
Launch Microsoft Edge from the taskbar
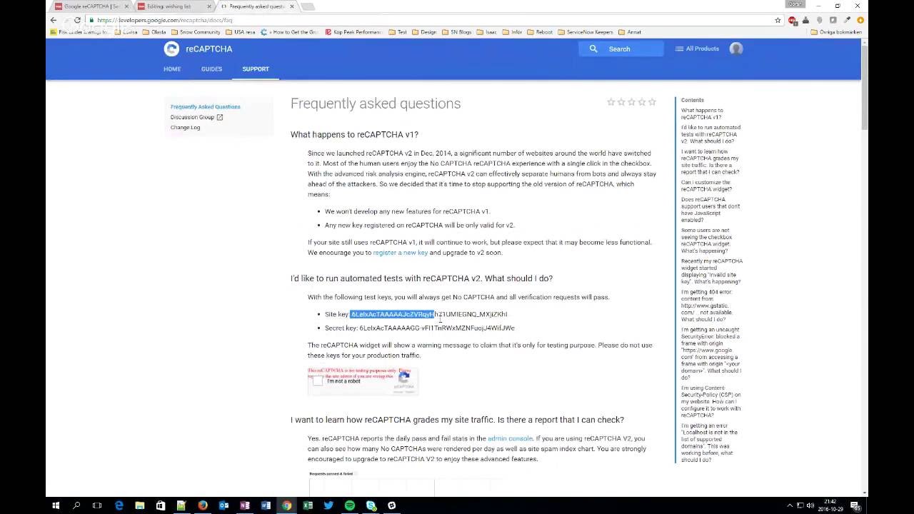point(119,505)
